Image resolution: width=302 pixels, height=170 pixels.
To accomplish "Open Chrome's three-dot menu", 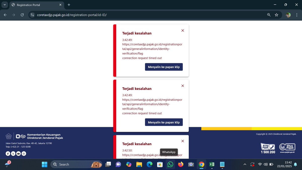I will (x=296, y=15).
